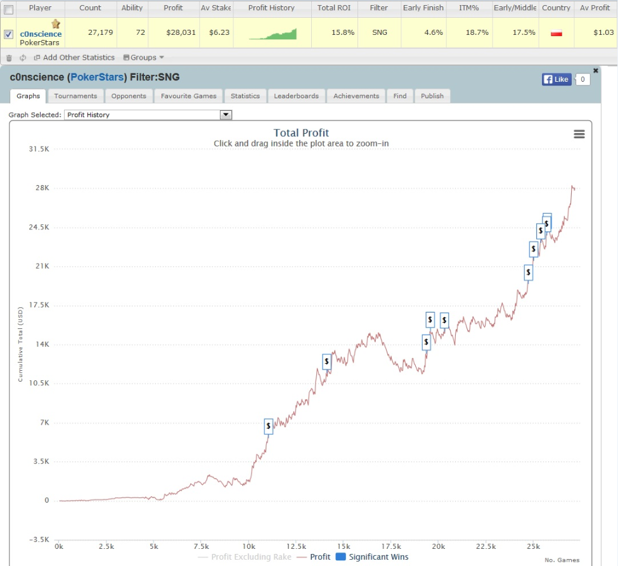Click the profit history sparkline thumbnail
The height and width of the screenshot is (566, 618).
(273, 34)
